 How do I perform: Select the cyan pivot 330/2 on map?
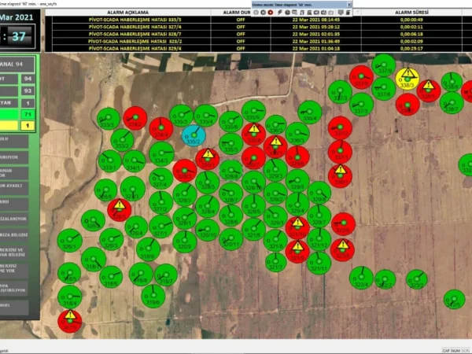[x=193, y=135]
